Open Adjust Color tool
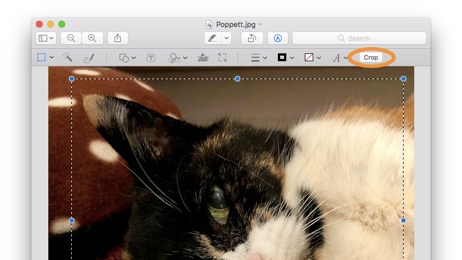Viewport: 462px width, 260px height. pyautogui.click(x=203, y=57)
